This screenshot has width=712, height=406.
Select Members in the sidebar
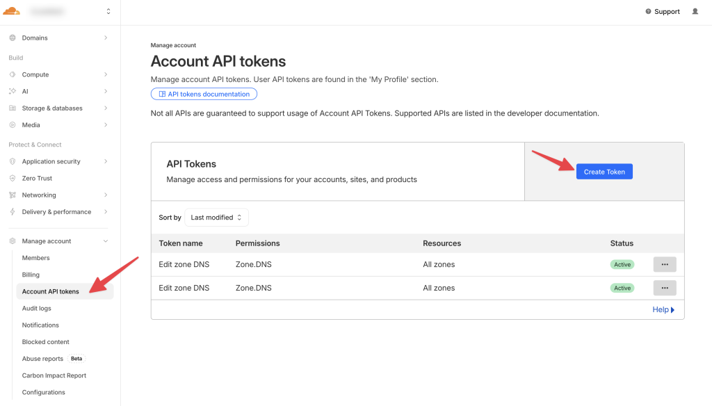[x=36, y=258]
